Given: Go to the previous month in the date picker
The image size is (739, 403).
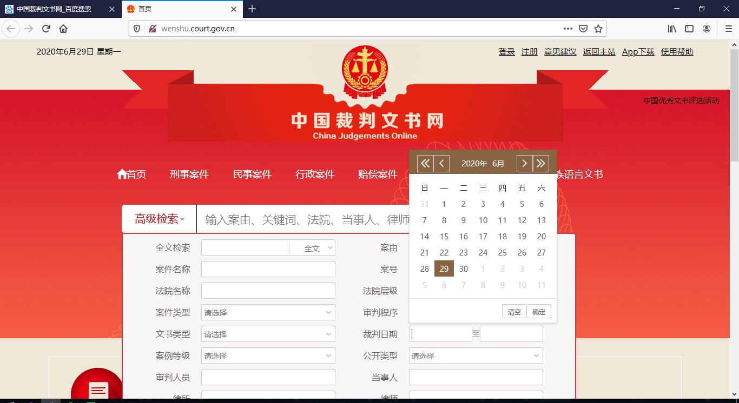Looking at the screenshot, I should point(442,163).
